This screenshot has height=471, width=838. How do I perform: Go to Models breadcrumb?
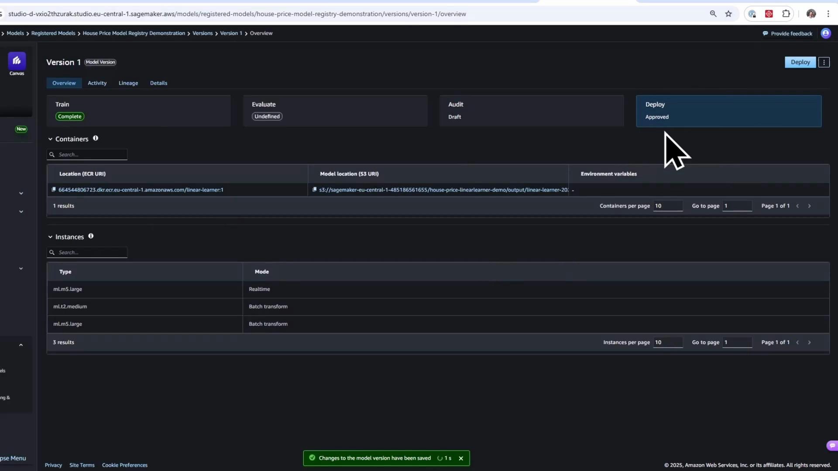[x=15, y=33]
